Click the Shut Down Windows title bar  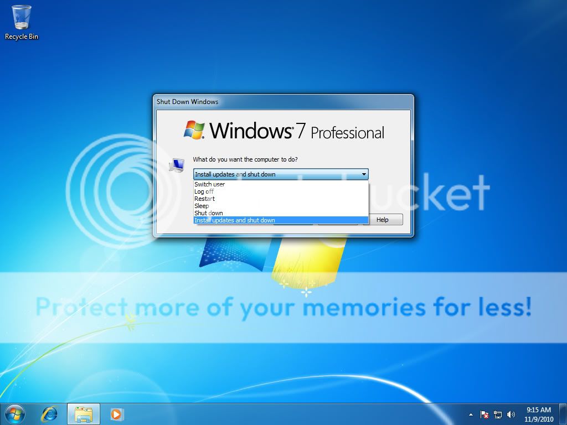click(283, 102)
